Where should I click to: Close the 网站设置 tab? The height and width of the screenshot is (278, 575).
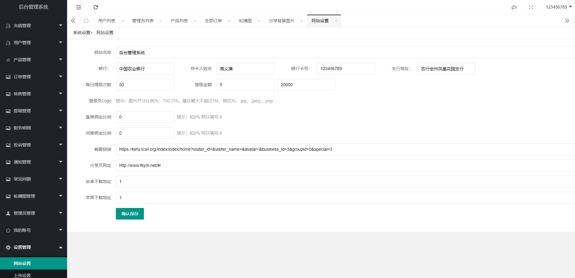(336, 21)
